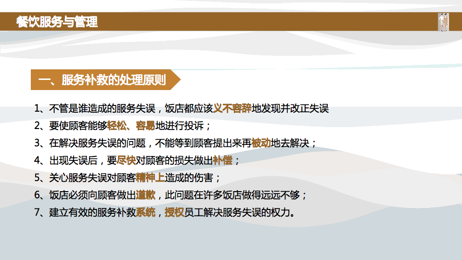Screen dimensions: 462x260
Task: Click highlighted word 尽快 in item 4
Action: coord(126,160)
